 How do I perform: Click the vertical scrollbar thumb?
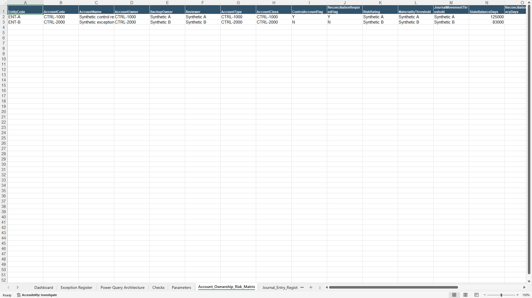coord(529,139)
